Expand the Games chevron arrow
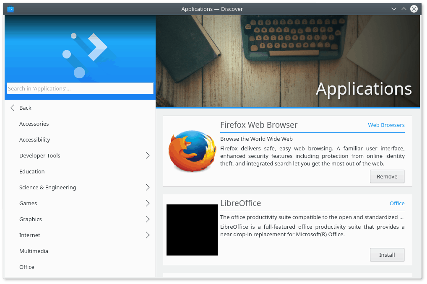 click(148, 203)
